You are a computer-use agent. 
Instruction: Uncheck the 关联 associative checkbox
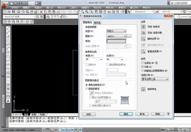tap(142, 67)
